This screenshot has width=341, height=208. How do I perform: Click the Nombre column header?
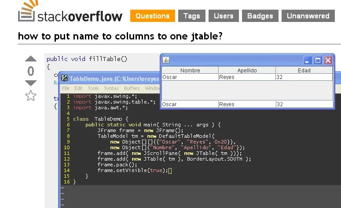pos(190,70)
